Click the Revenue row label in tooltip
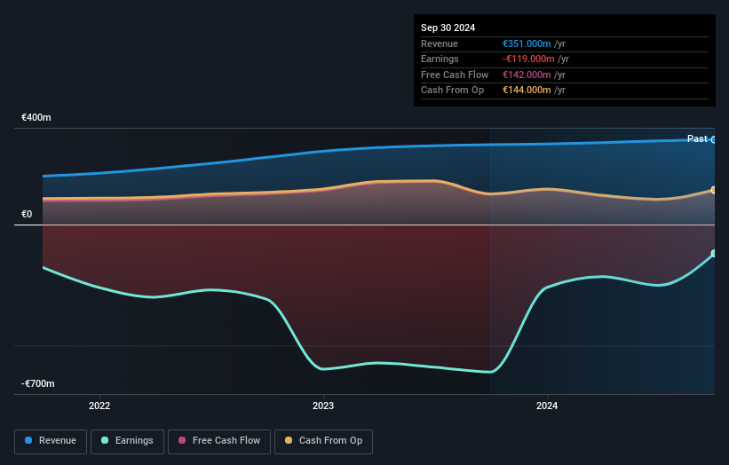Viewport: 729px width, 465px height. point(440,43)
